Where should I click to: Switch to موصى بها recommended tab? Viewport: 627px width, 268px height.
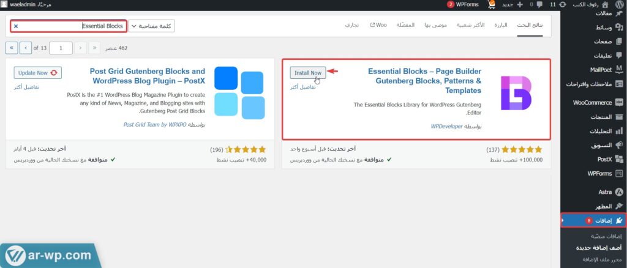pyautogui.click(x=435, y=24)
